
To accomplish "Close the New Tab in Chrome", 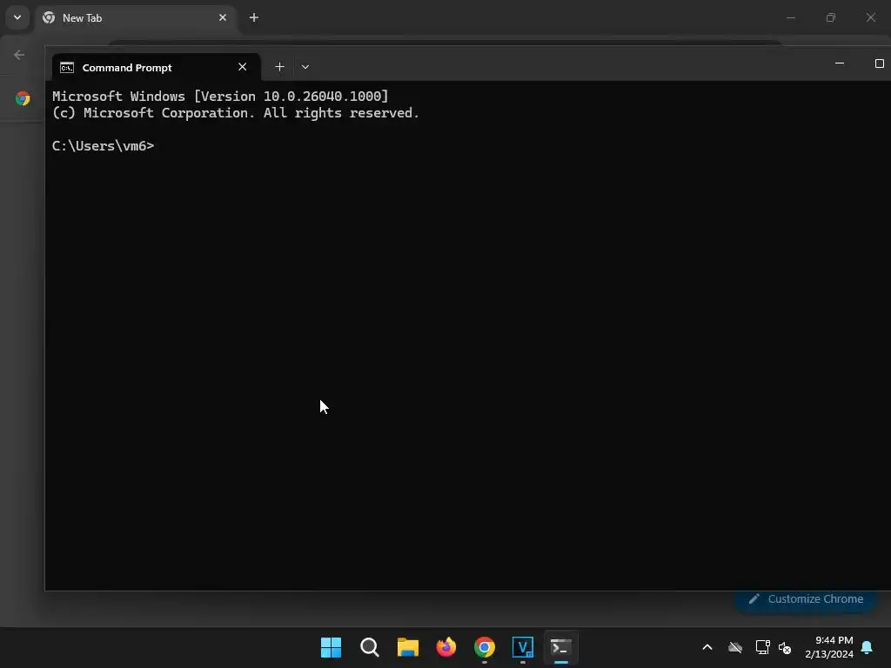I will (223, 17).
